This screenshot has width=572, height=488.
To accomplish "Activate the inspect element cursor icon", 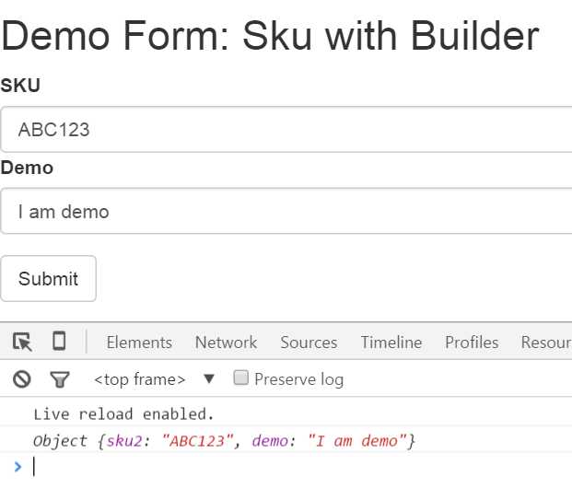I will [x=22, y=342].
